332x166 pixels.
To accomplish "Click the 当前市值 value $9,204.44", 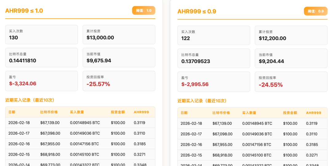I will [271, 61].
